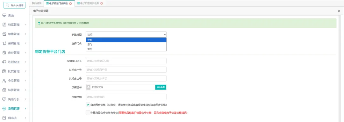Viewport: 344px width, 122px height.
Task: Click the 批发管理 sidebar icon
Action: click(x=4, y=71)
